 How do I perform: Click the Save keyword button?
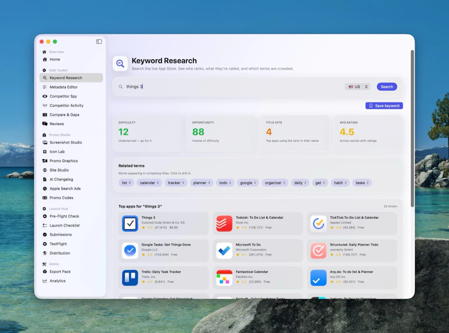point(384,106)
